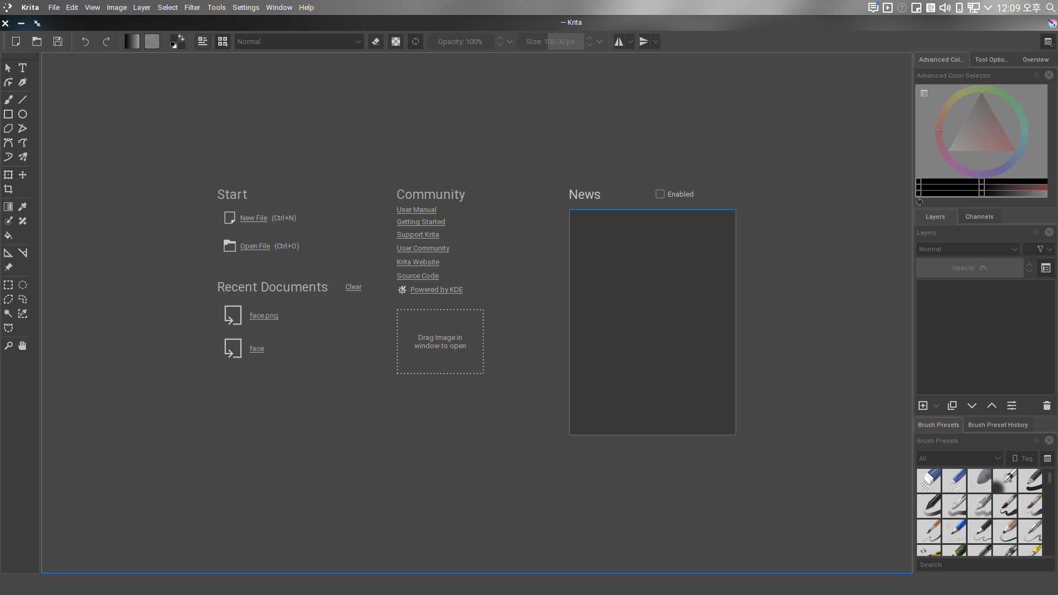Open the Normal blending mode dropdown
This screenshot has height=595, width=1058.
point(299,41)
